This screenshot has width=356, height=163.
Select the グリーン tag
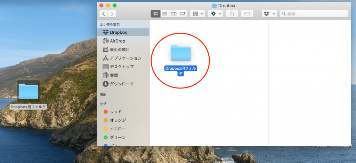pos(123,137)
